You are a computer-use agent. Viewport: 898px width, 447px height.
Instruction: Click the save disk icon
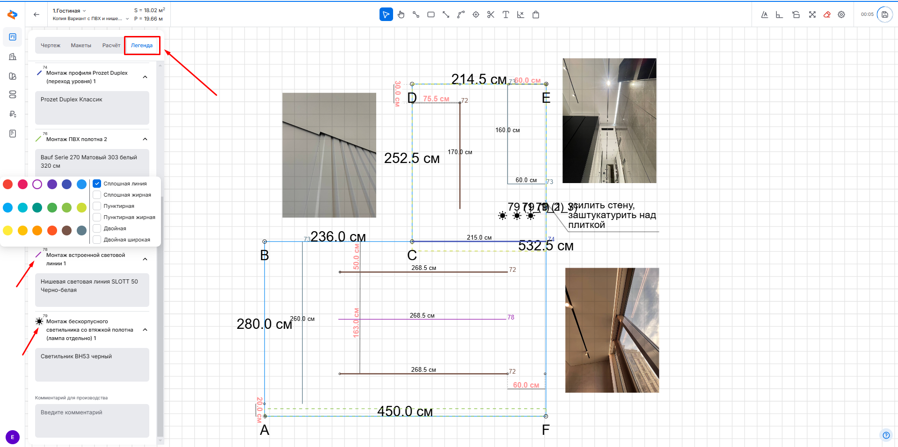(884, 14)
